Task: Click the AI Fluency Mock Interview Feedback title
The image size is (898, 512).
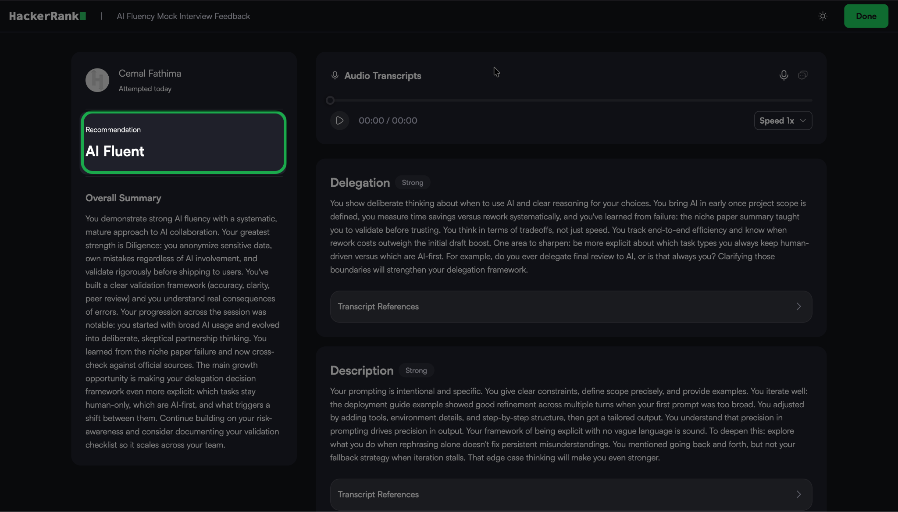Action: 183,16
